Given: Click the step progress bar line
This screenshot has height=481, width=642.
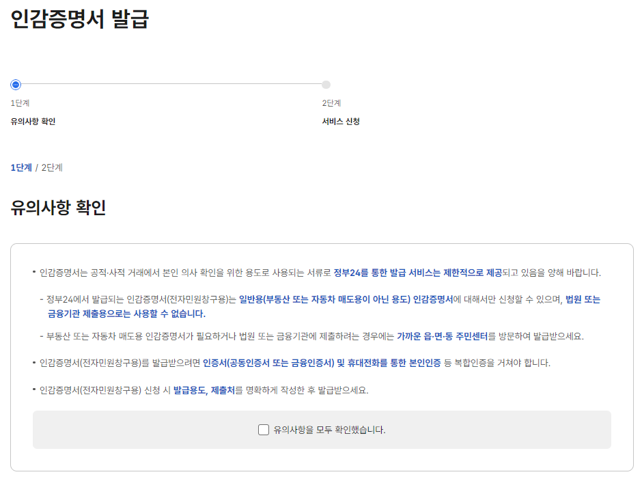Looking at the screenshot, I should [171, 84].
